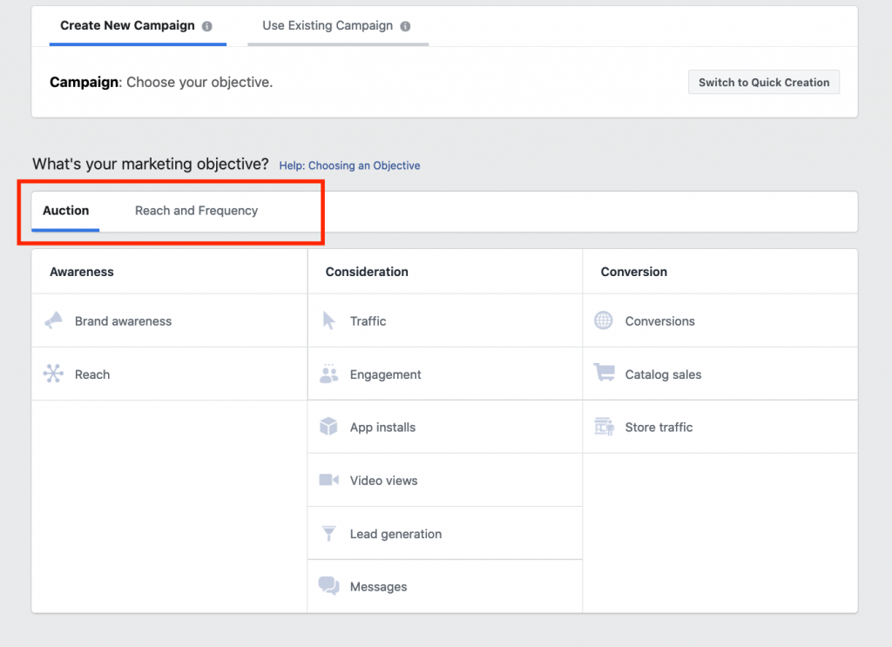Screen dimensions: 892x647
Task: Click the Awareness column heading
Action: pyautogui.click(x=81, y=272)
